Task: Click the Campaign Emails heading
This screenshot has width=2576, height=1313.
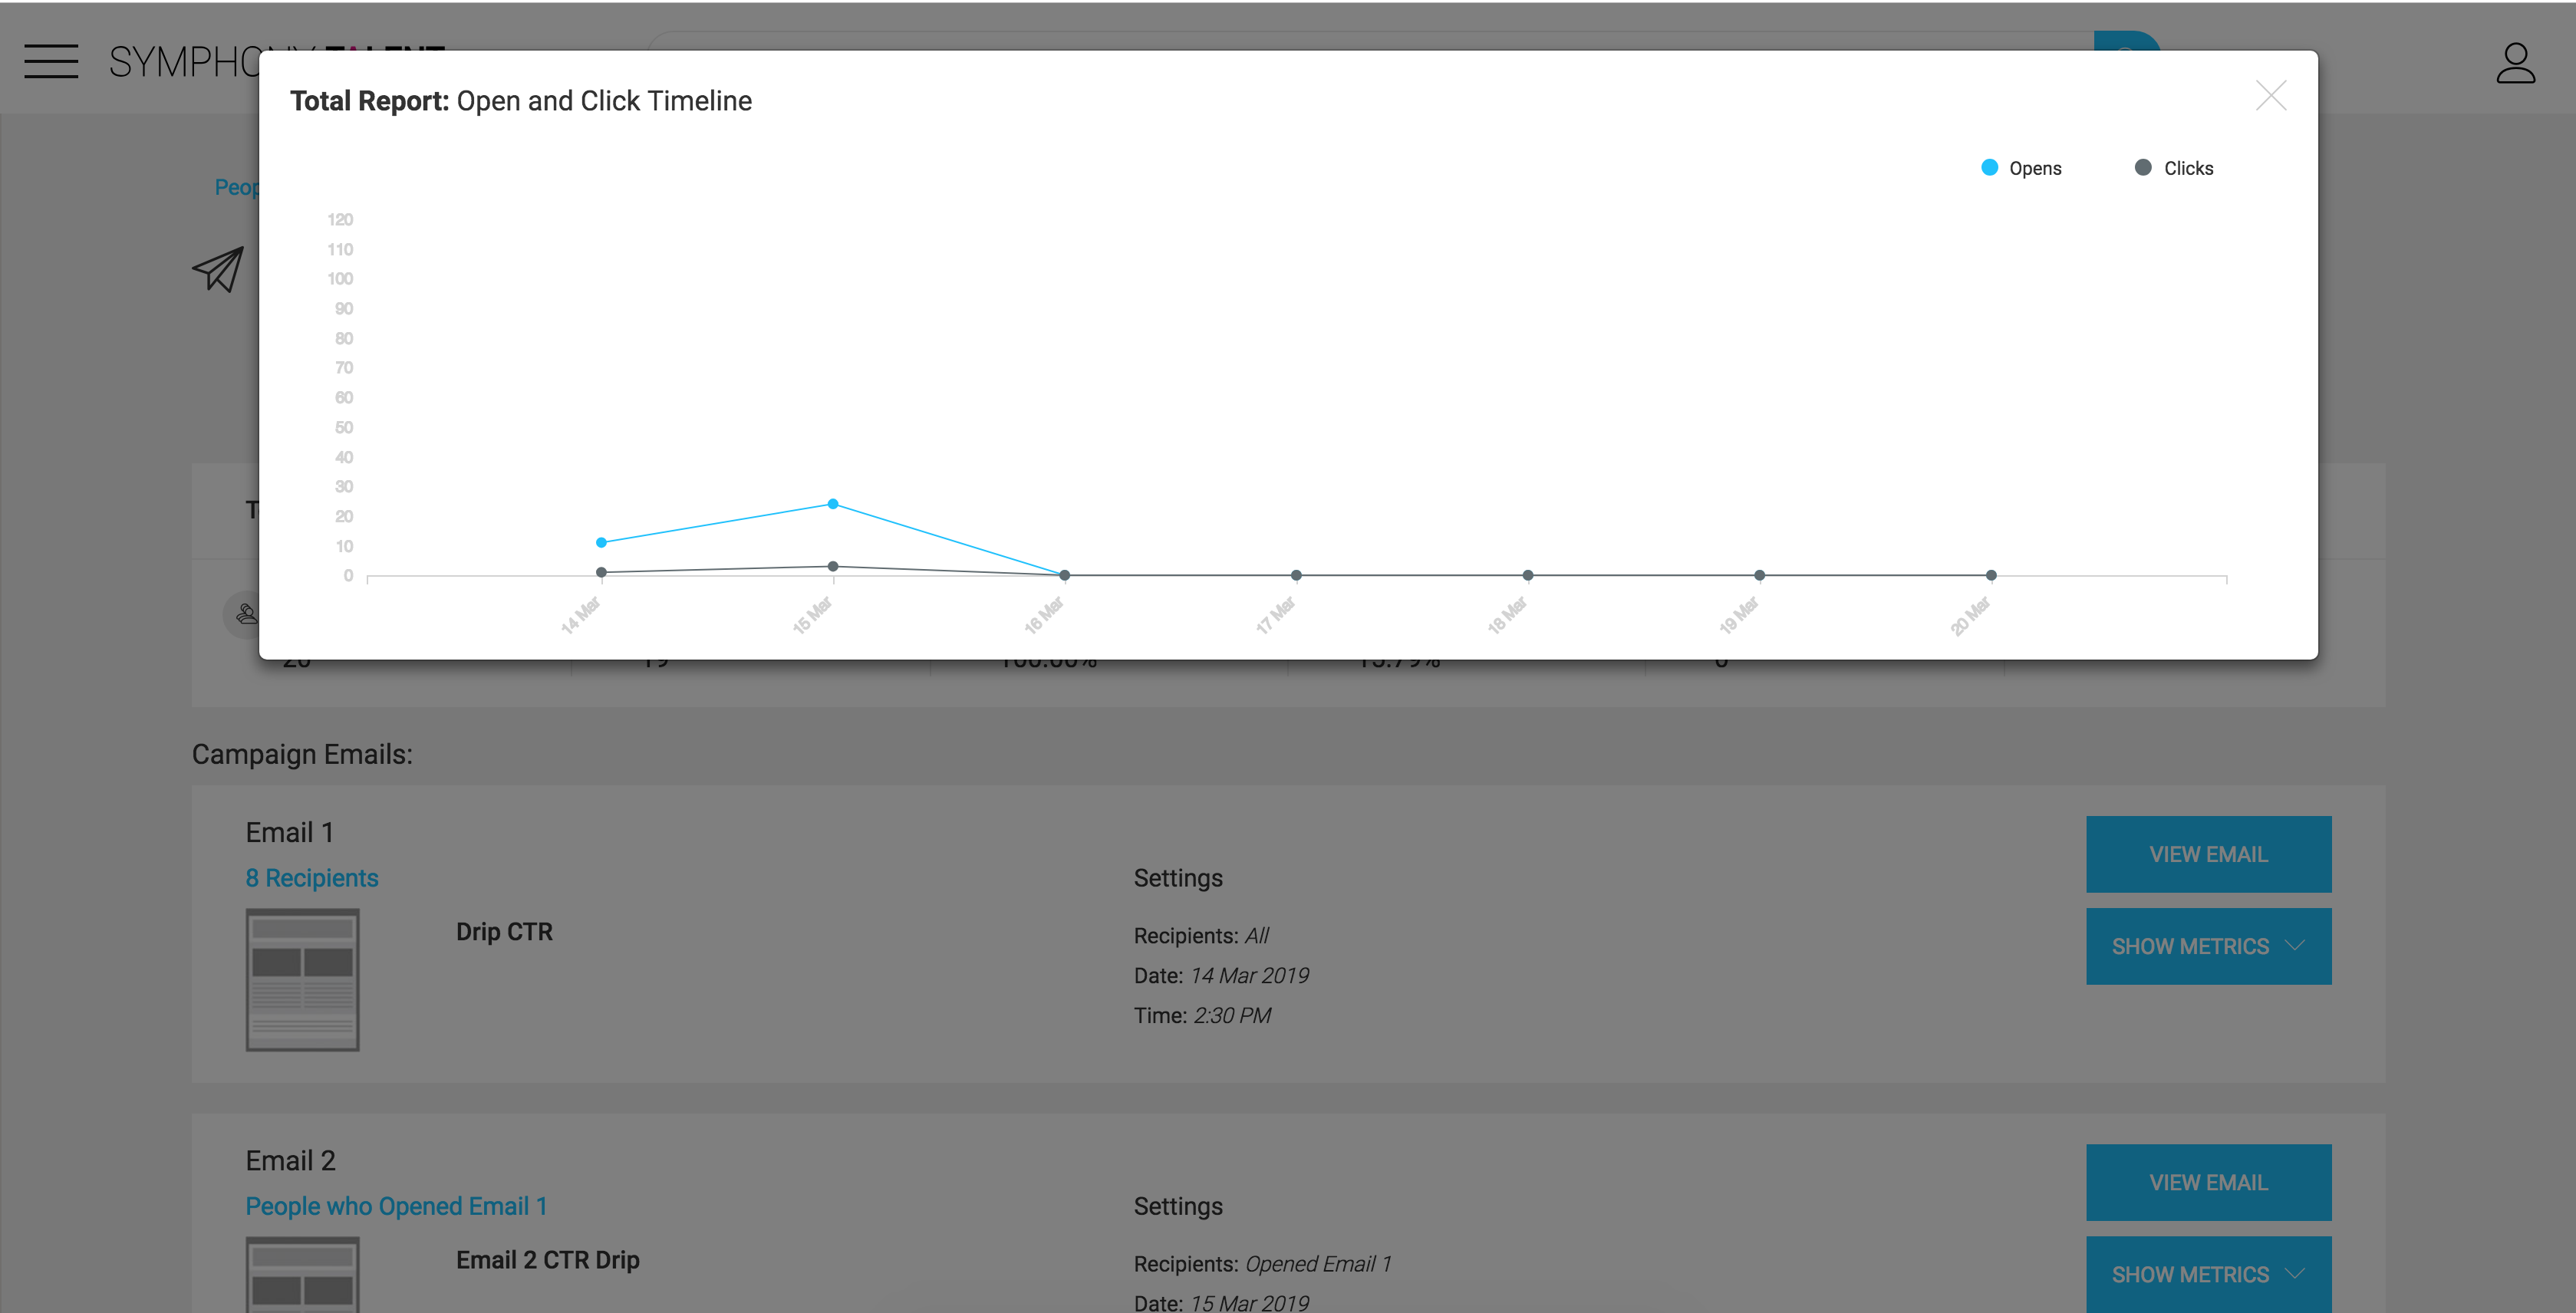Action: (302, 754)
